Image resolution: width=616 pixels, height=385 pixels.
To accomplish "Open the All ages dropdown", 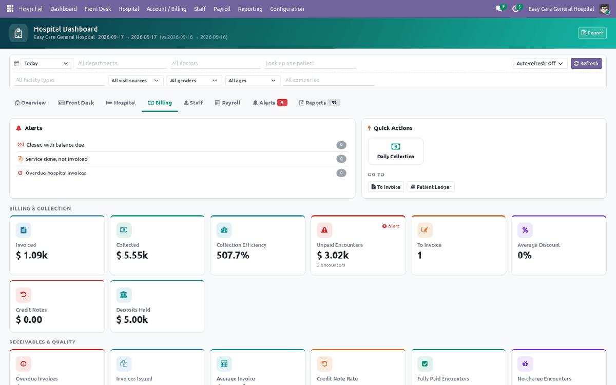I will [x=253, y=81].
